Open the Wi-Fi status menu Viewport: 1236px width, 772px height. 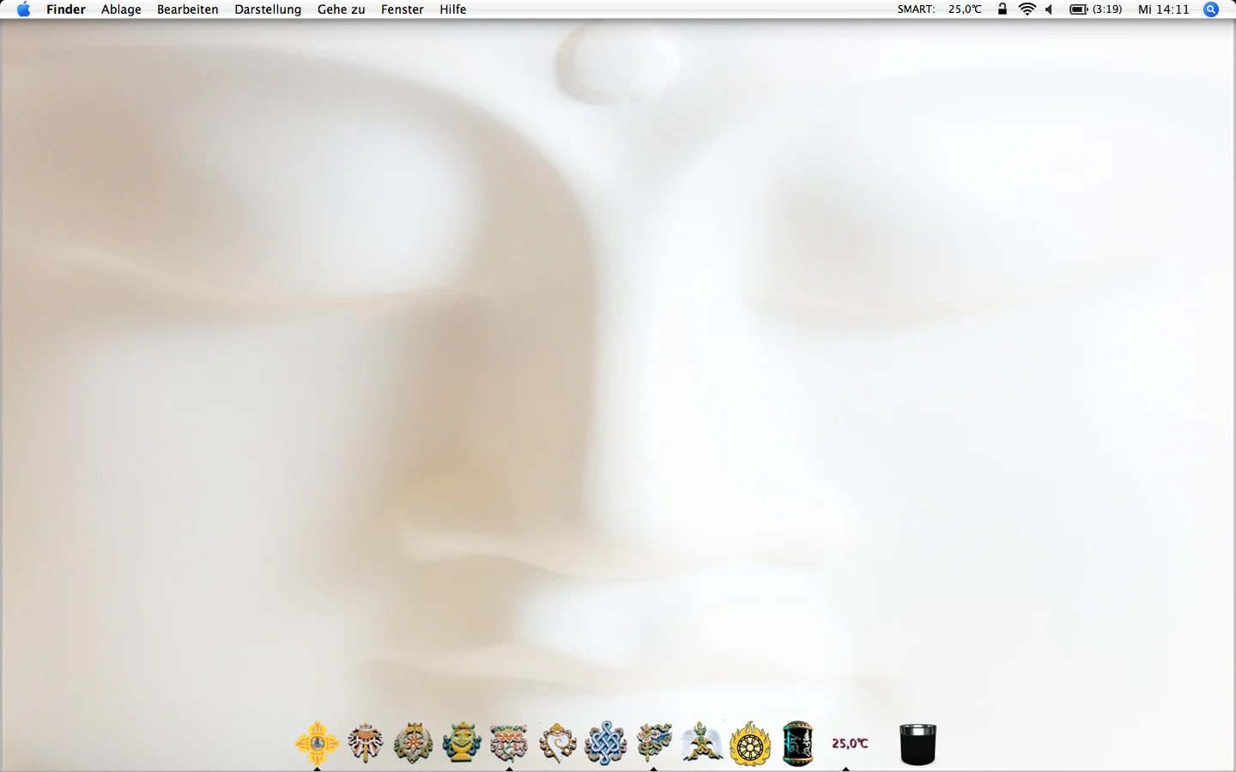1027,9
